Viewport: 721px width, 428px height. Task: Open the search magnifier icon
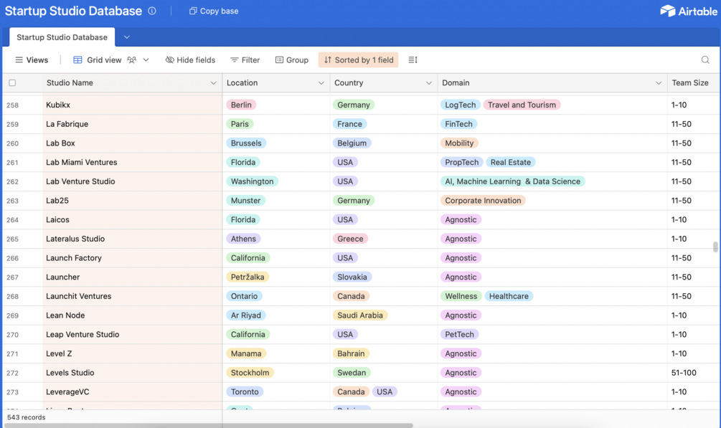(x=705, y=60)
